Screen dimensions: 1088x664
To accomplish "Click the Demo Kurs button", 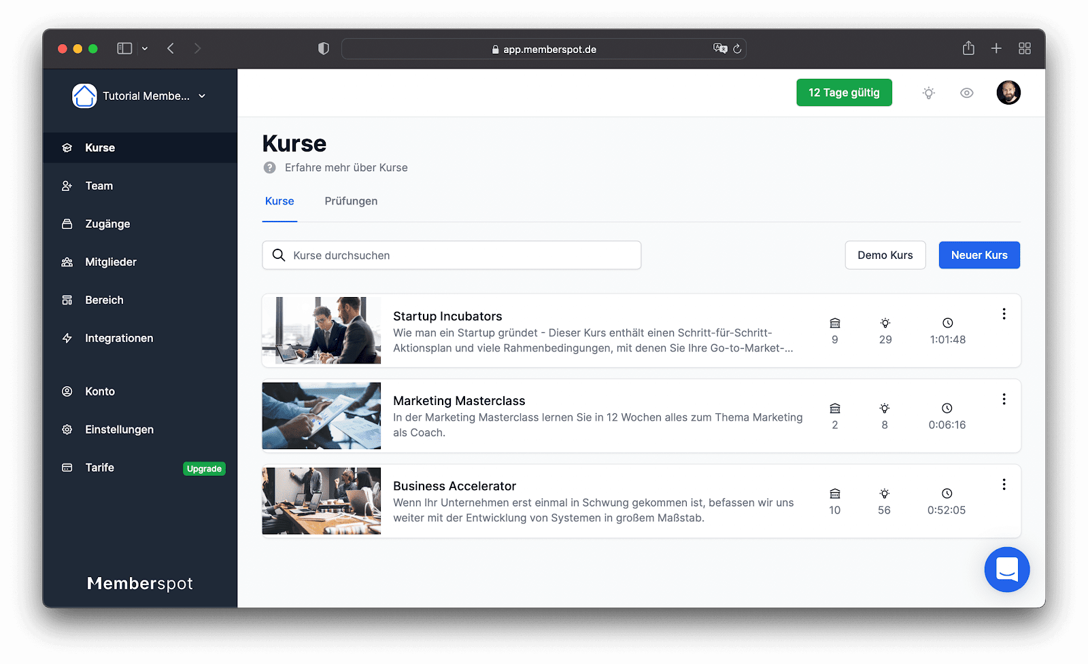I will tap(885, 255).
